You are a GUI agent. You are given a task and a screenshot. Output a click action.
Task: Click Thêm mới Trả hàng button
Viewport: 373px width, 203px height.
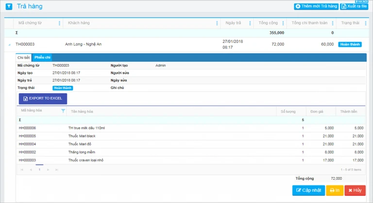click(316, 6)
